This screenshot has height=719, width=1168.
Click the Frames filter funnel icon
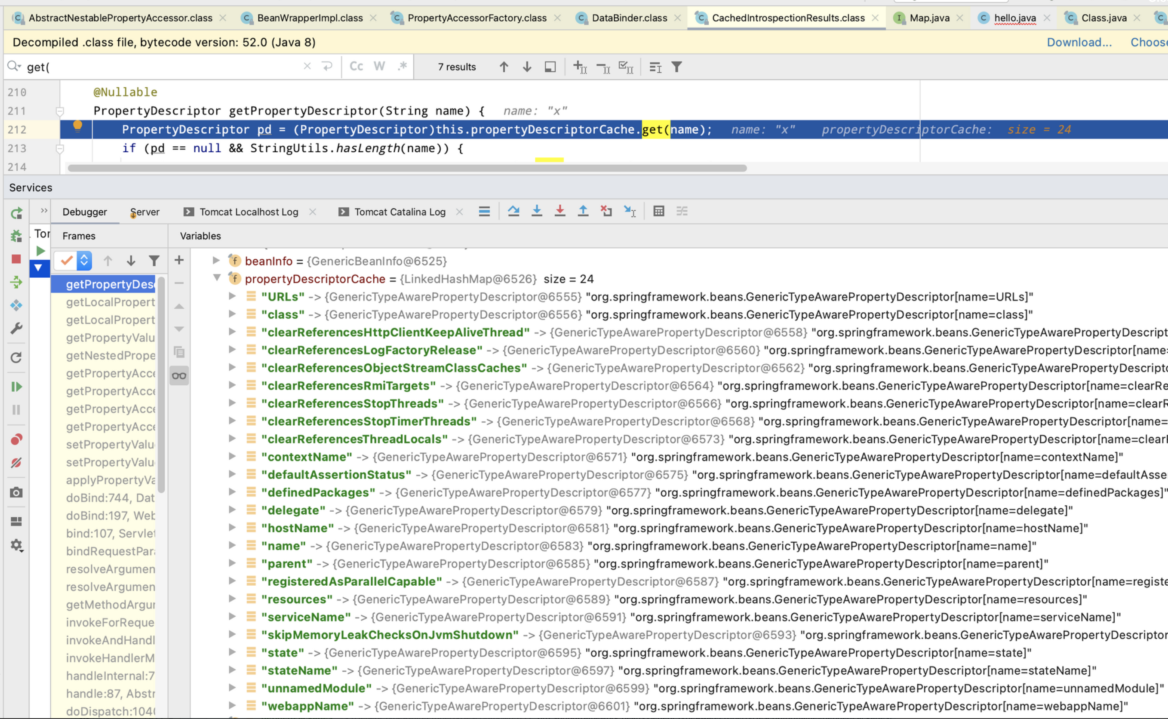click(154, 261)
